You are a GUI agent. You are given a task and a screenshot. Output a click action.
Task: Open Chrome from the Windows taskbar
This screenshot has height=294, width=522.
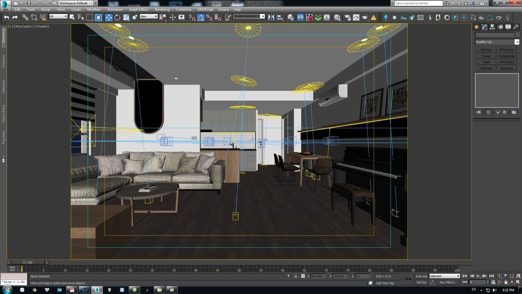[x=35, y=290]
